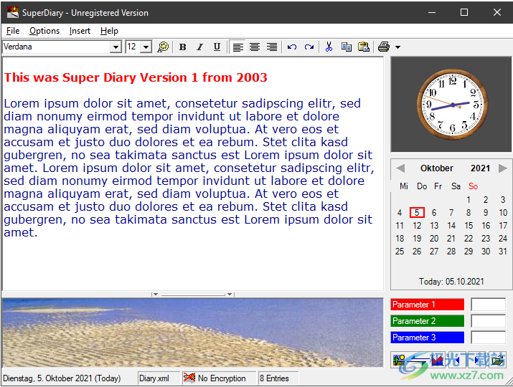The height and width of the screenshot is (387, 513).
Task: Open the parameter chart icon
Action: (x=437, y=360)
